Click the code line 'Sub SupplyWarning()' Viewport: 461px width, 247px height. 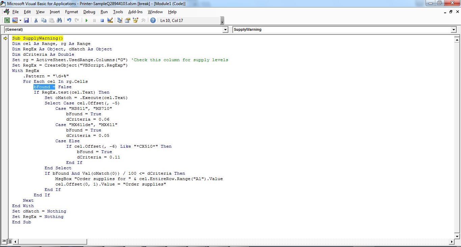pyautogui.click(x=37, y=38)
